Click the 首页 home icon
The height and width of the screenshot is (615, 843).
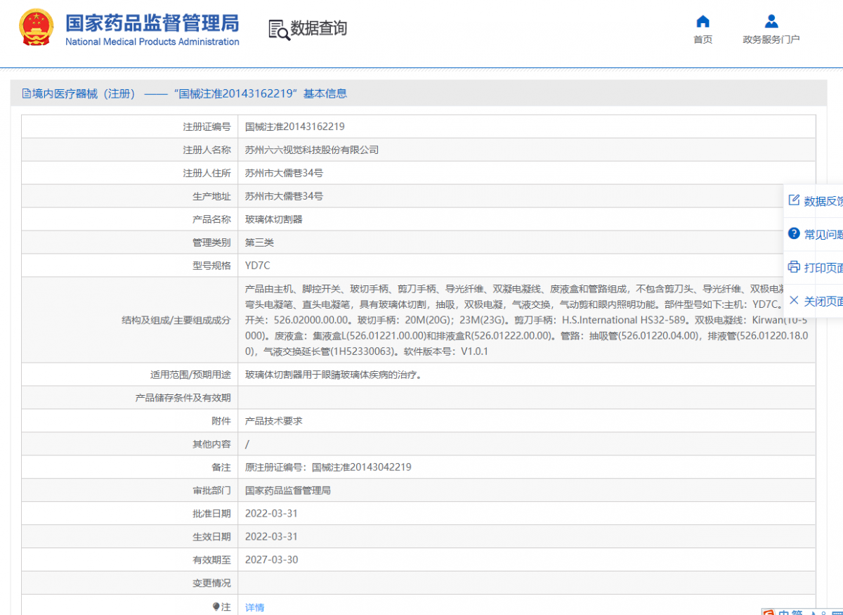(702, 21)
